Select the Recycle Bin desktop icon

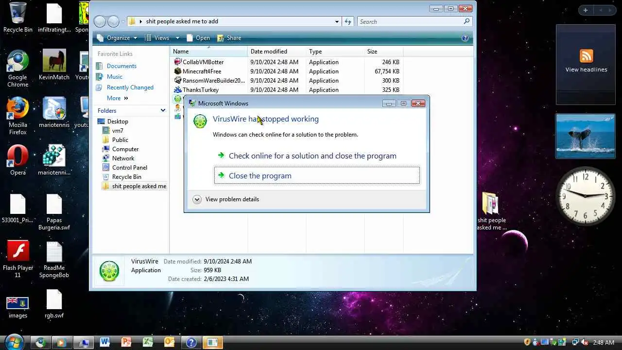pos(18,17)
